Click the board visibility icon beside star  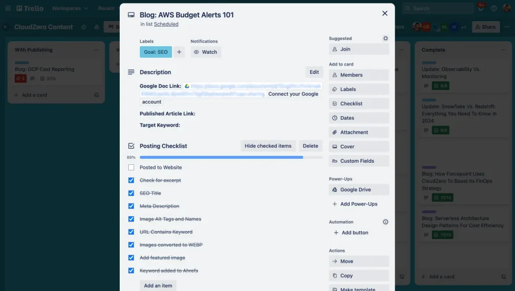[x=97, y=27]
